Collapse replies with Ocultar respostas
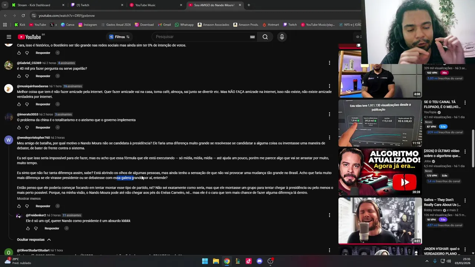475x267 pixels. [34, 240]
